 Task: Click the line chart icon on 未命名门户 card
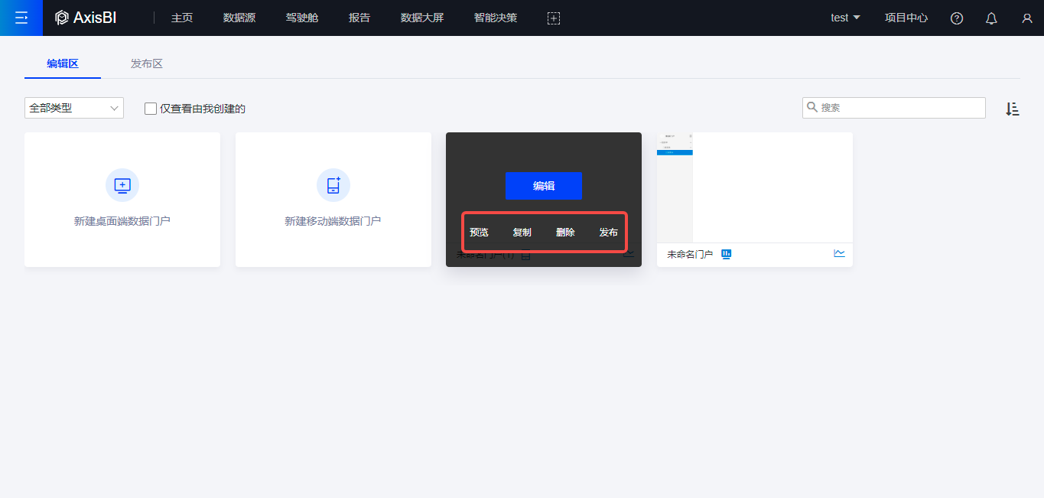839,253
